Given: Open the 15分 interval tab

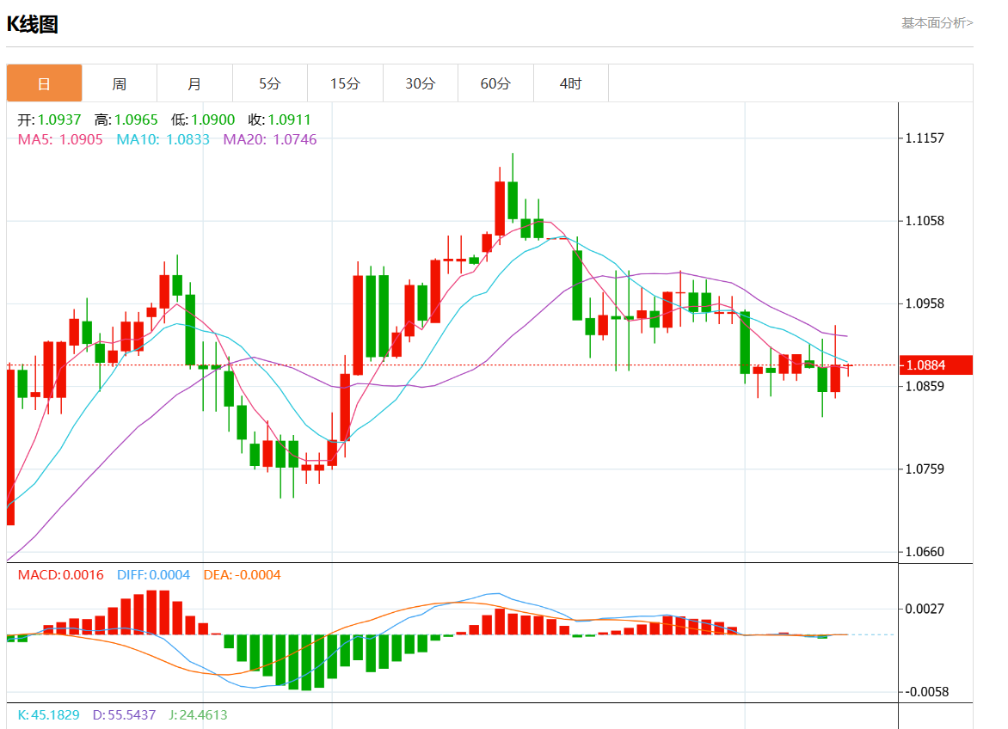Looking at the screenshot, I should 345,83.
